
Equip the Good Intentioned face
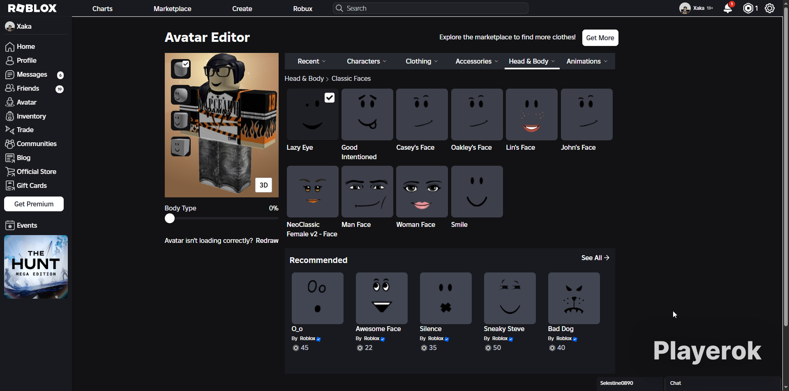tap(367, 114)
